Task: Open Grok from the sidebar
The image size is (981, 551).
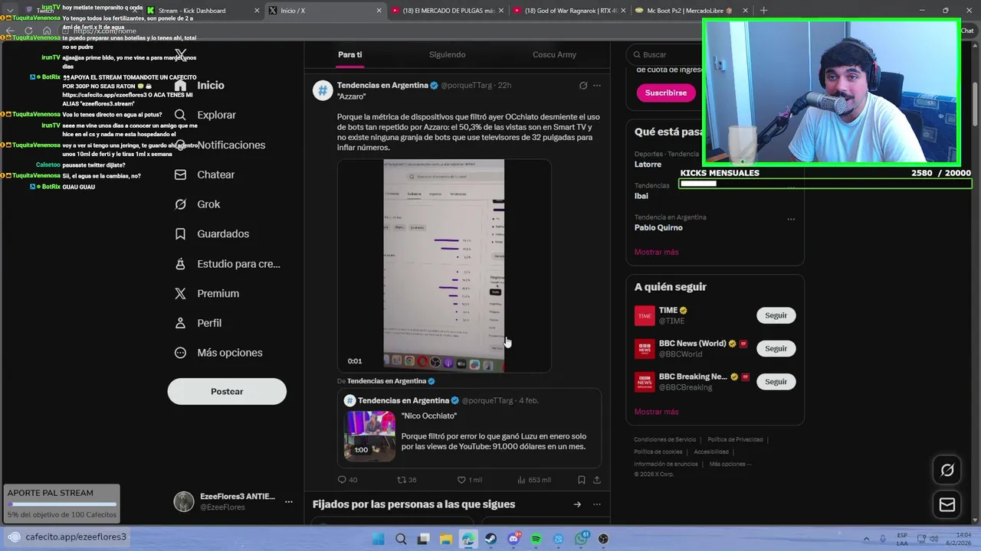Action: [198, 204]
